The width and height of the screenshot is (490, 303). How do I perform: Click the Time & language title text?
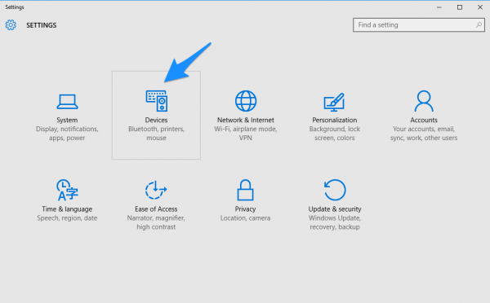67,209
